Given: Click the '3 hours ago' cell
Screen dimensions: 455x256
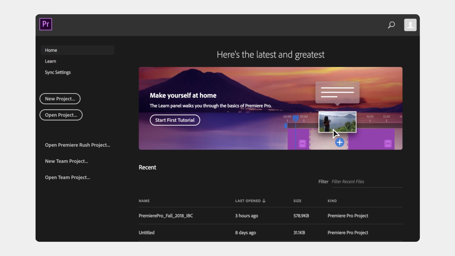Looking at the screenshot, I should (247, 216).
